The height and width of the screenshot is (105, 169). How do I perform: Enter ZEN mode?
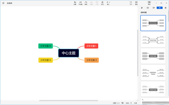[131, 3]
